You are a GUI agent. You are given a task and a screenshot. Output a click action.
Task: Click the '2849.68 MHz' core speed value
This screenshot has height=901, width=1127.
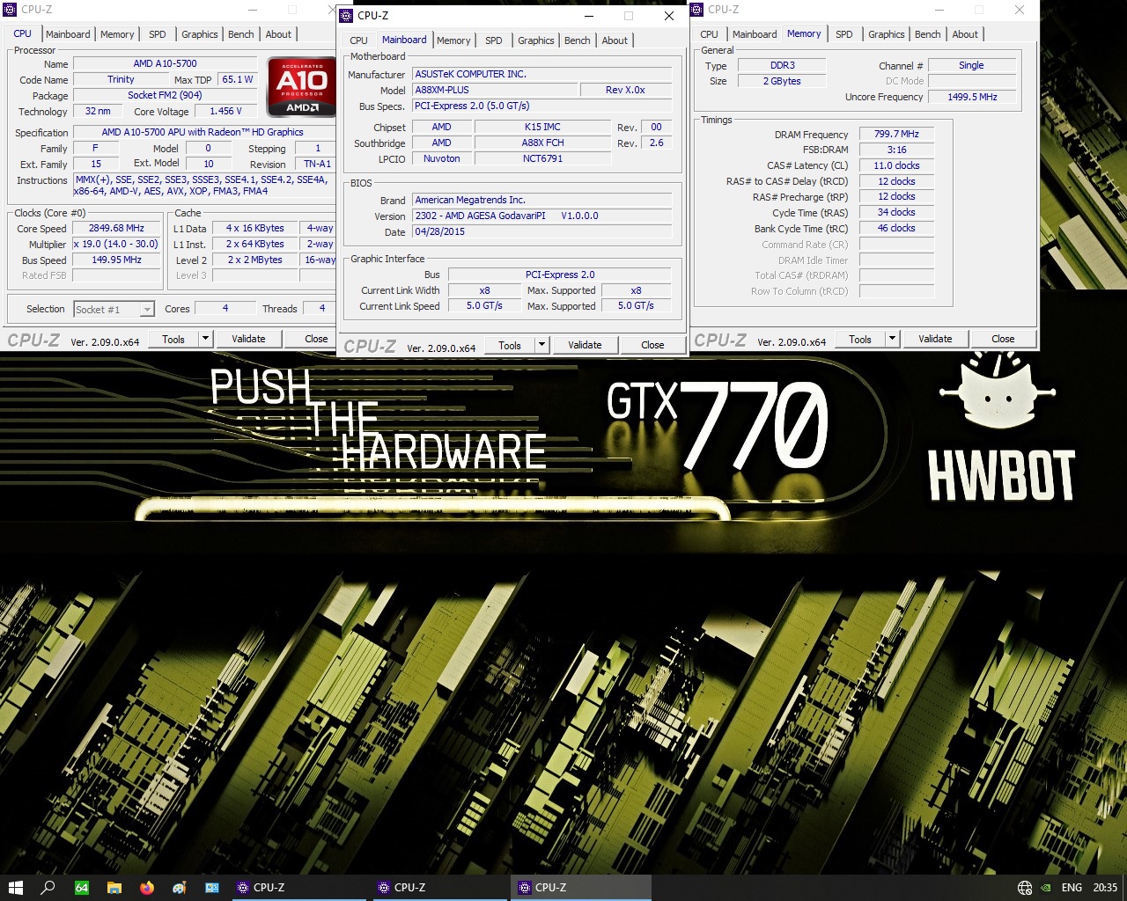[x=116, y=228]
